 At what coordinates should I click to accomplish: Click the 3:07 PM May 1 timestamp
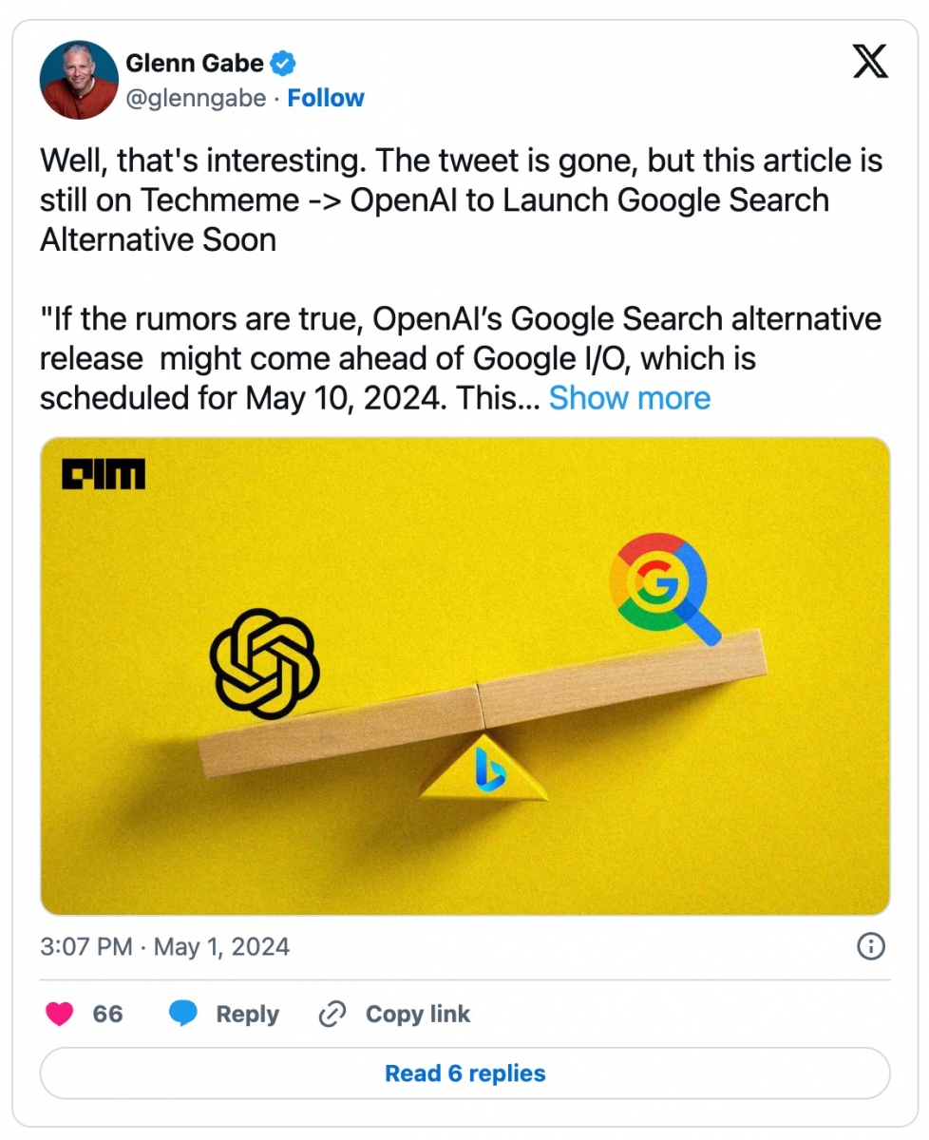164,947
